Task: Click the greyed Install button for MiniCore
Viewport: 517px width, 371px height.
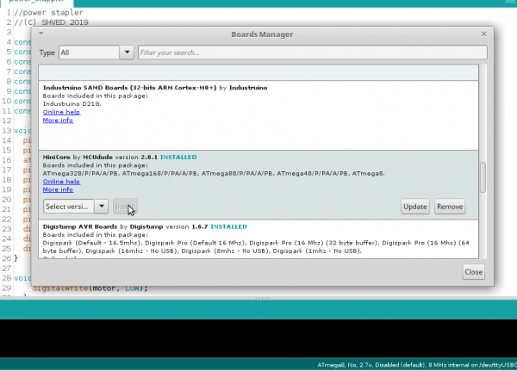Action: (x=125, y=207)
